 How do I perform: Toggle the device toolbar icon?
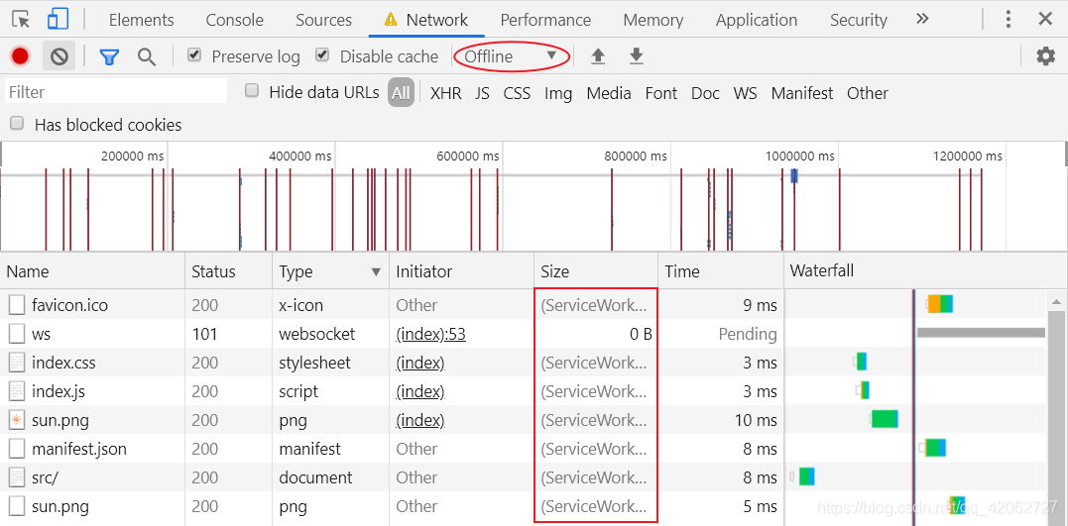(x=59, y=19)
